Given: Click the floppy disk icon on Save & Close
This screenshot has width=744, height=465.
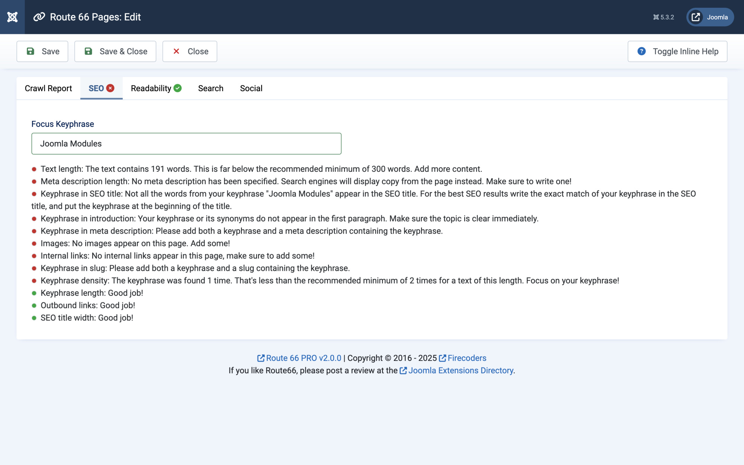Looking at the screenshot, I should coord(88,51).
